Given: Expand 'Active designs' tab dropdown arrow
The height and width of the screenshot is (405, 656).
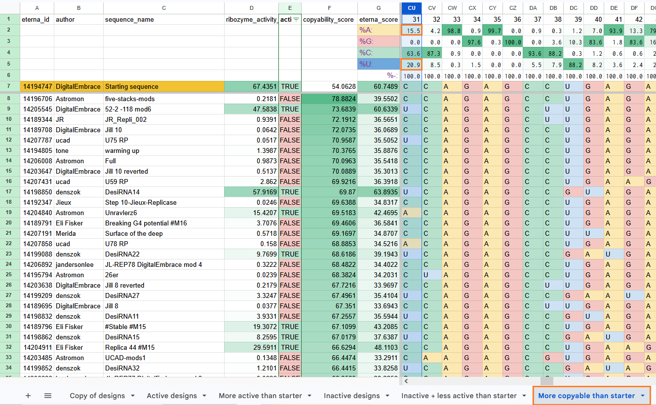Looking at the screenshot, I should click(x=203, y=396).
